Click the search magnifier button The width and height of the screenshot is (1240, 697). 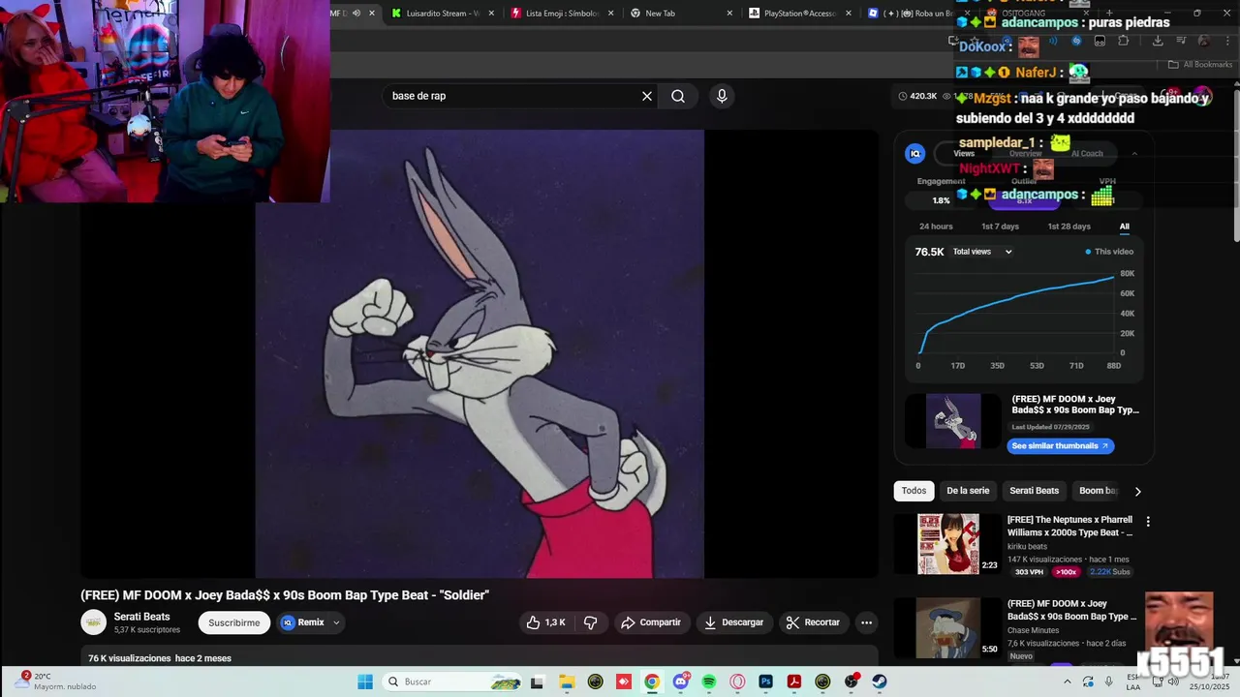coord(678,96)
